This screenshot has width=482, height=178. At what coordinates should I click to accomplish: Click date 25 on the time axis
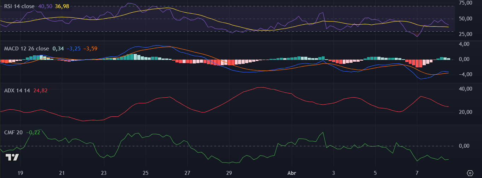click(x=145, y=173)
